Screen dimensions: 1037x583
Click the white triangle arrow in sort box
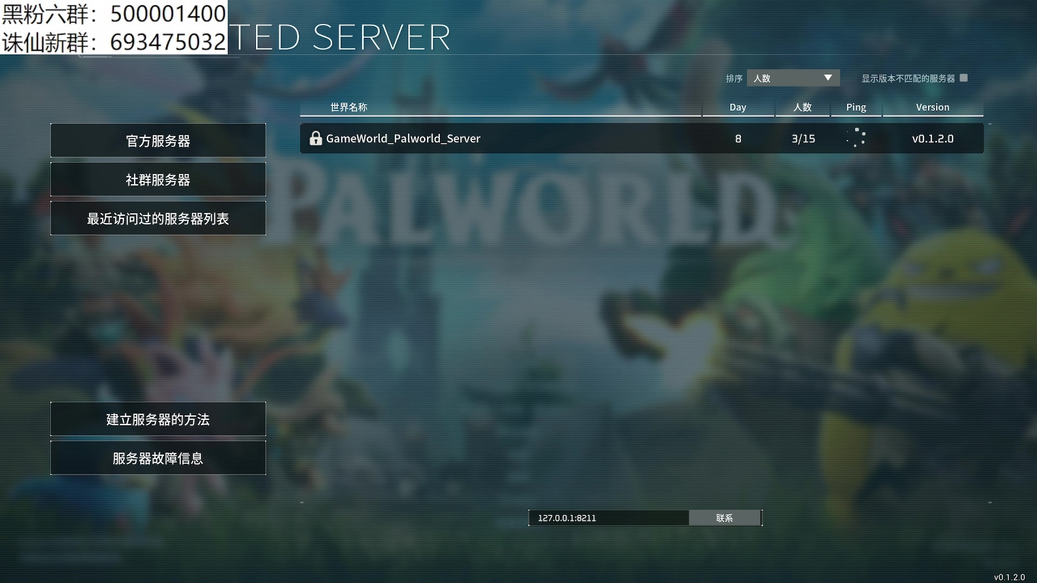coord(827,78)
